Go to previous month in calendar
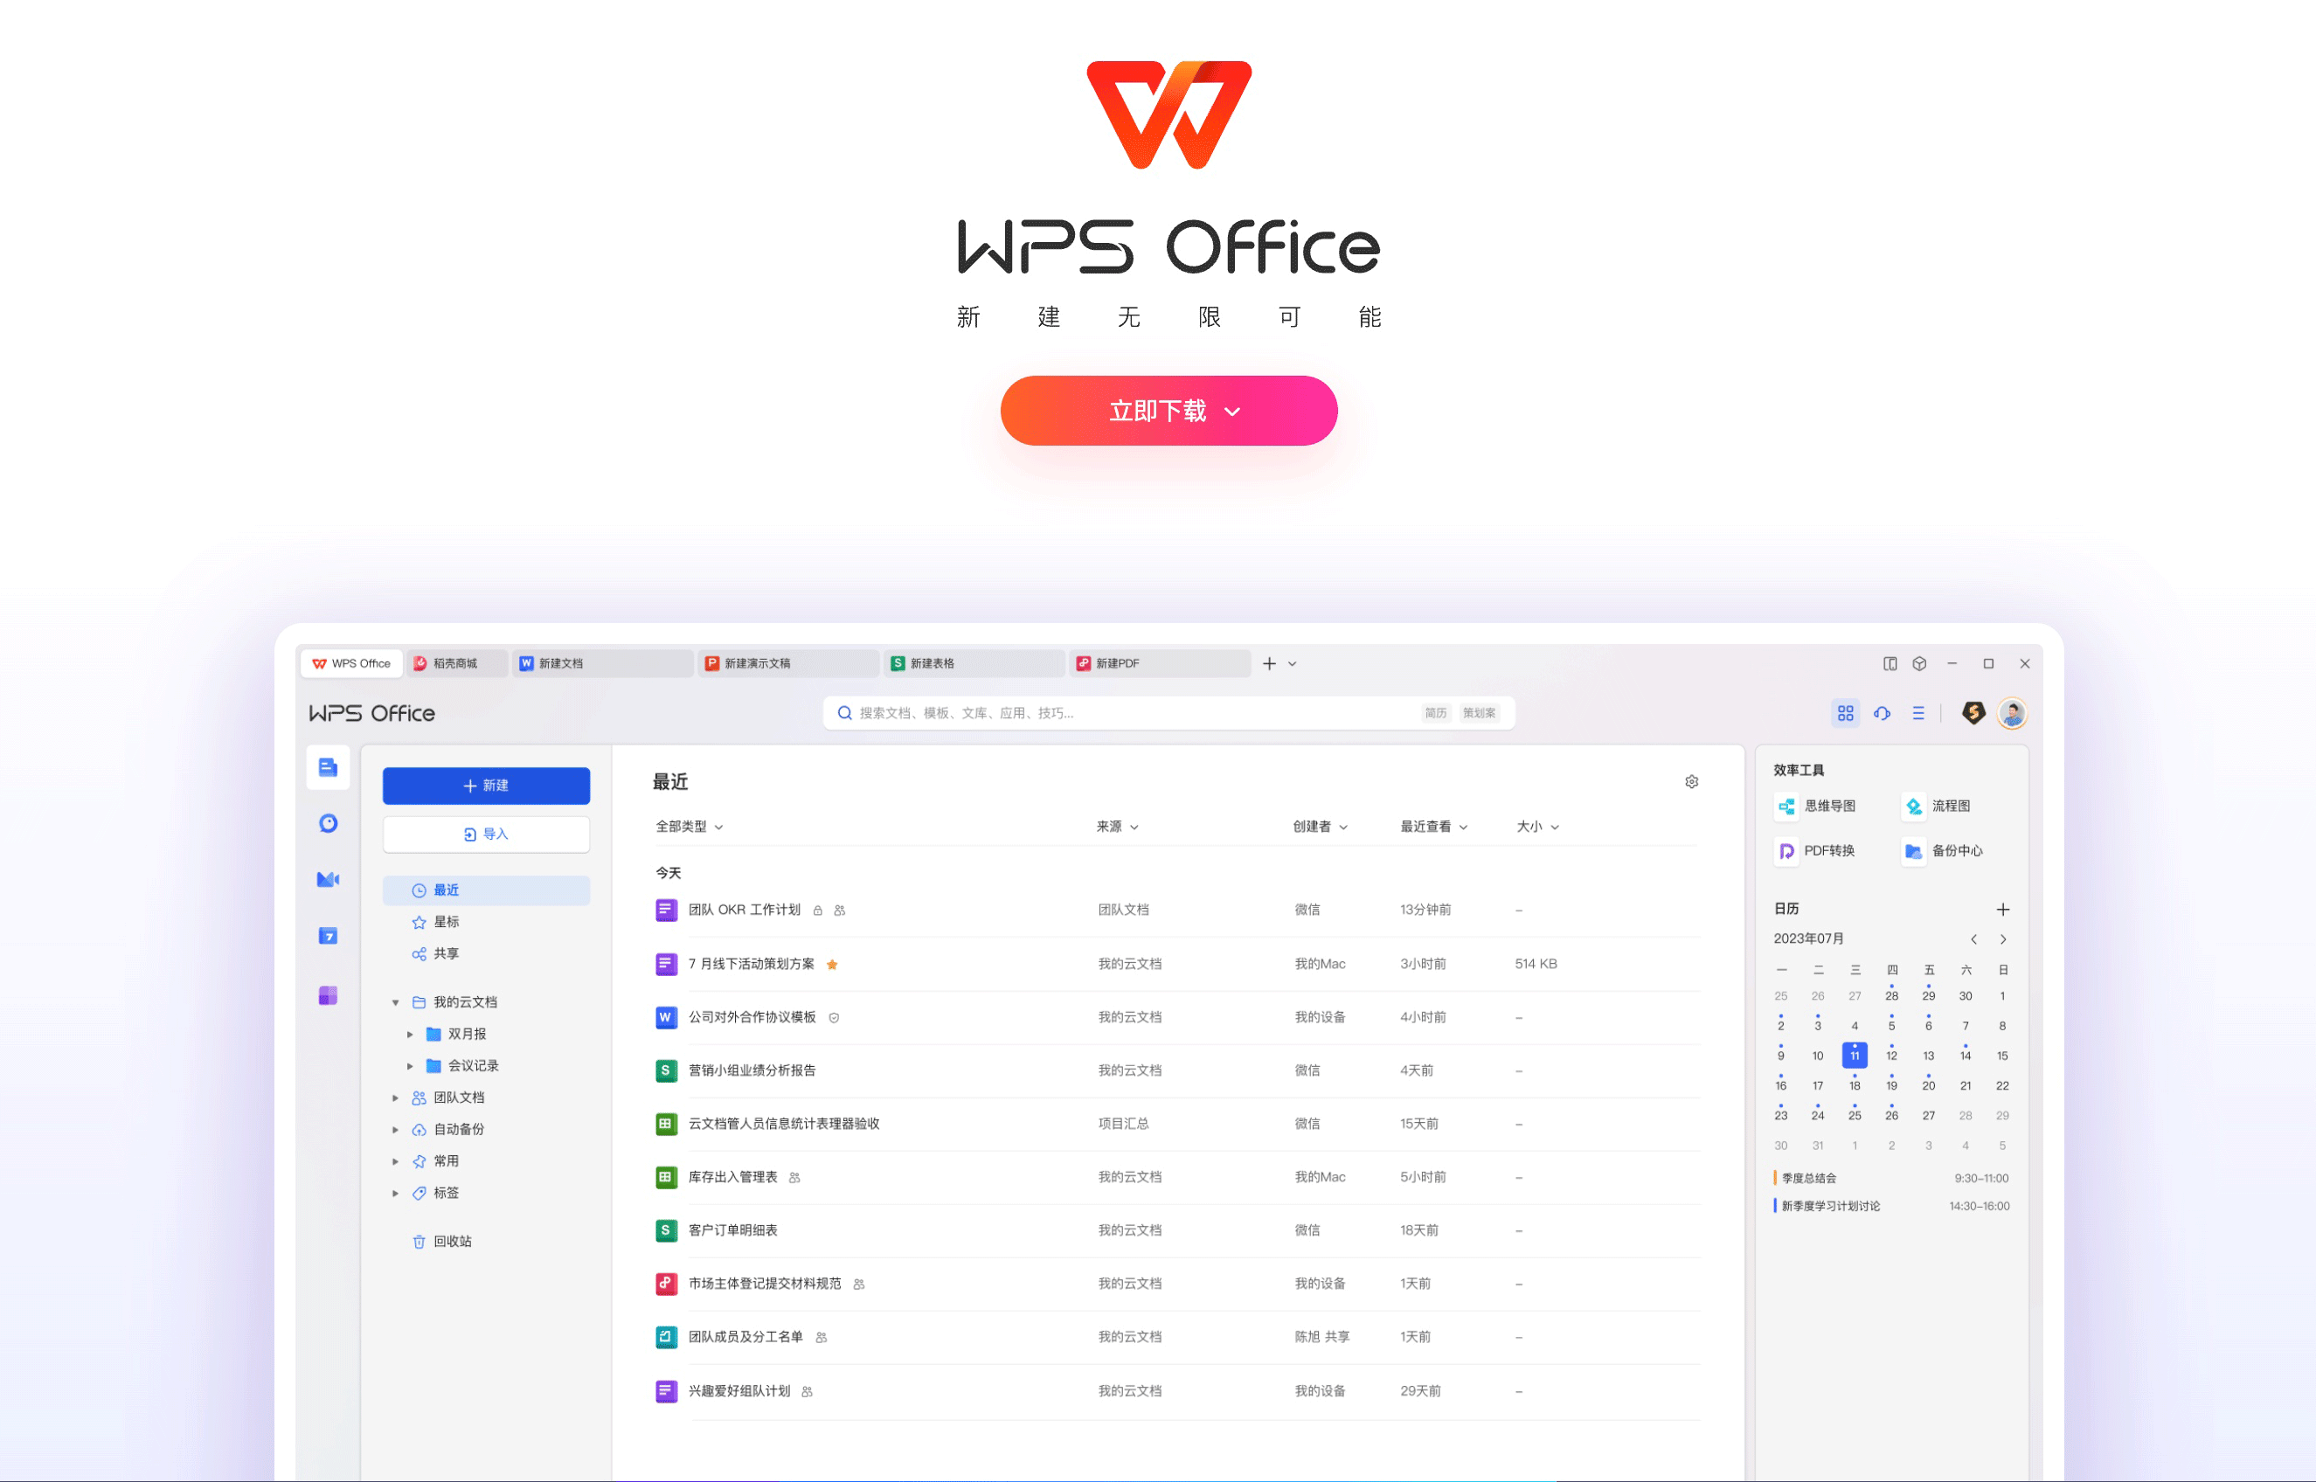The width and height of the screenshot is (2316, 1482). [x=1973, y=940]
